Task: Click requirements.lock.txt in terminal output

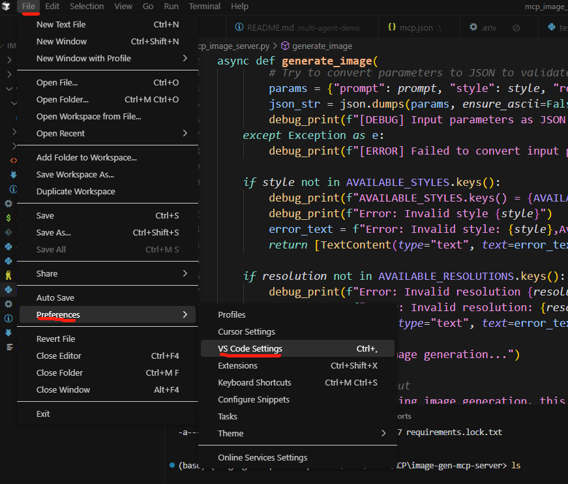Action: point(454,432)
